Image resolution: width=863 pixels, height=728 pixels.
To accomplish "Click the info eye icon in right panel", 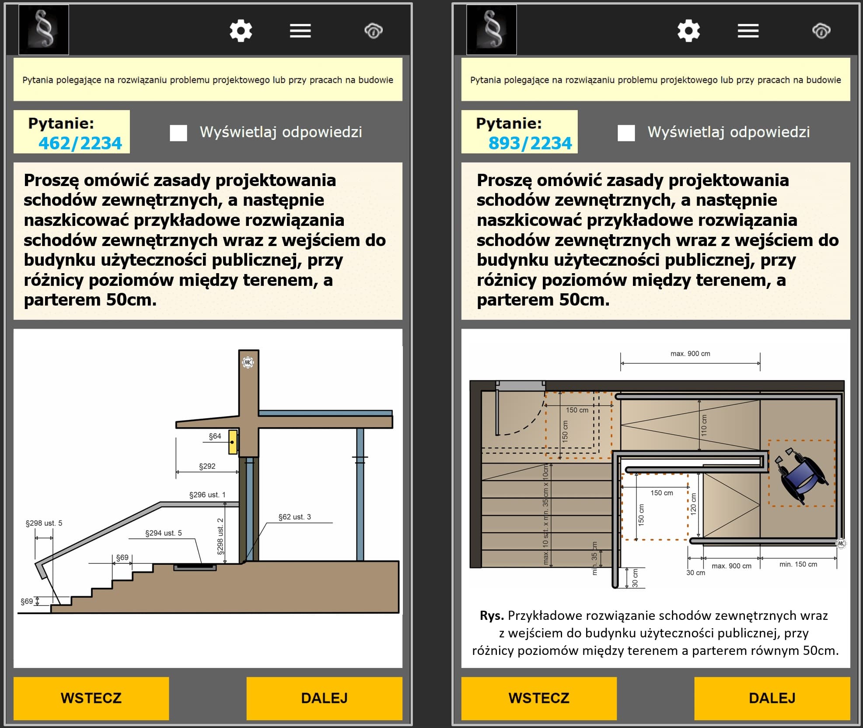I will pos(821,31).
